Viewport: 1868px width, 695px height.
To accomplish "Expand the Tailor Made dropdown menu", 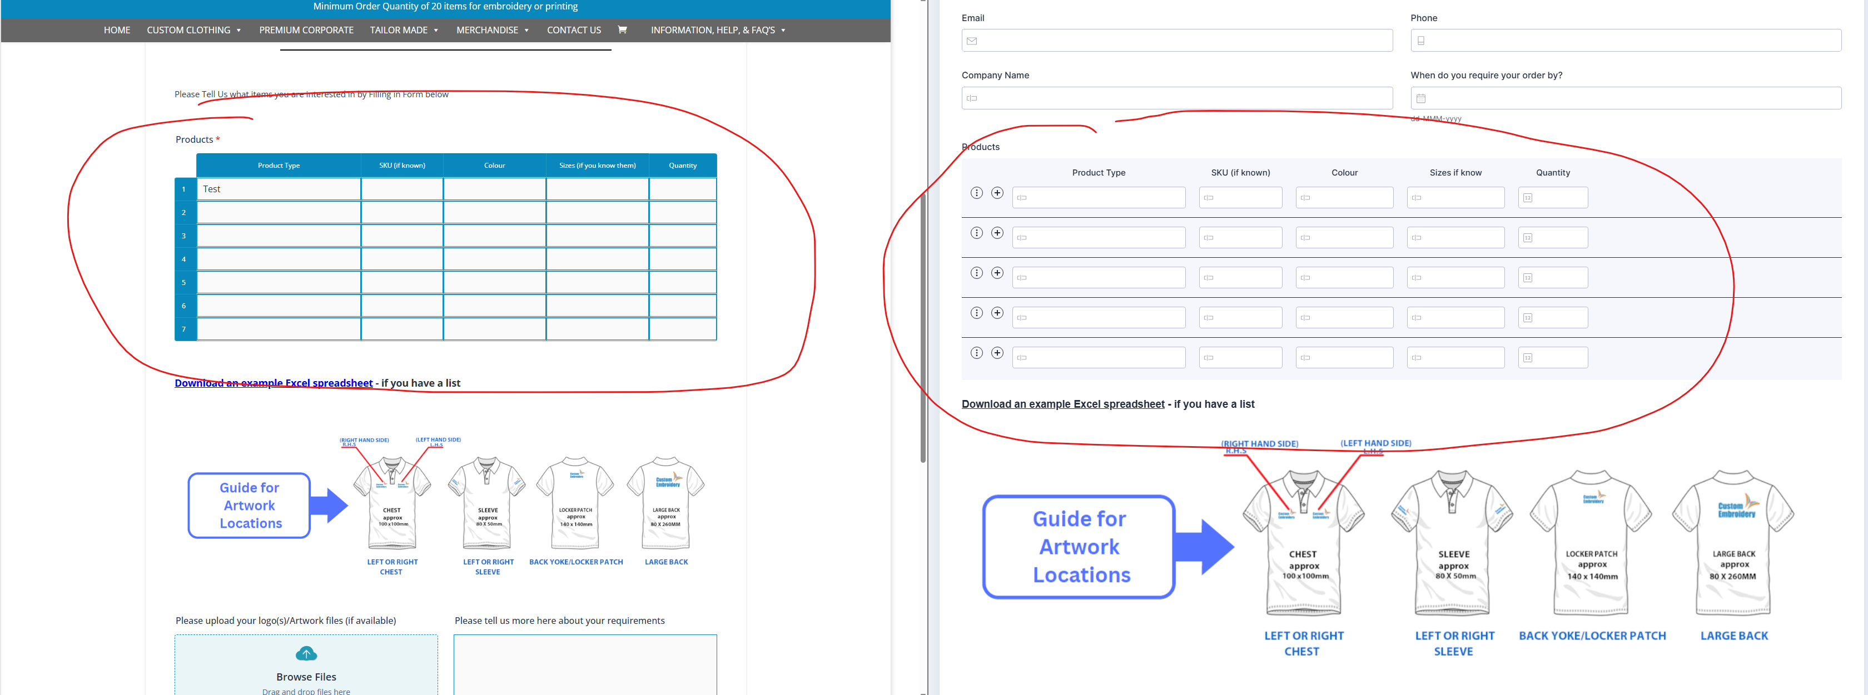I will 404,29.
